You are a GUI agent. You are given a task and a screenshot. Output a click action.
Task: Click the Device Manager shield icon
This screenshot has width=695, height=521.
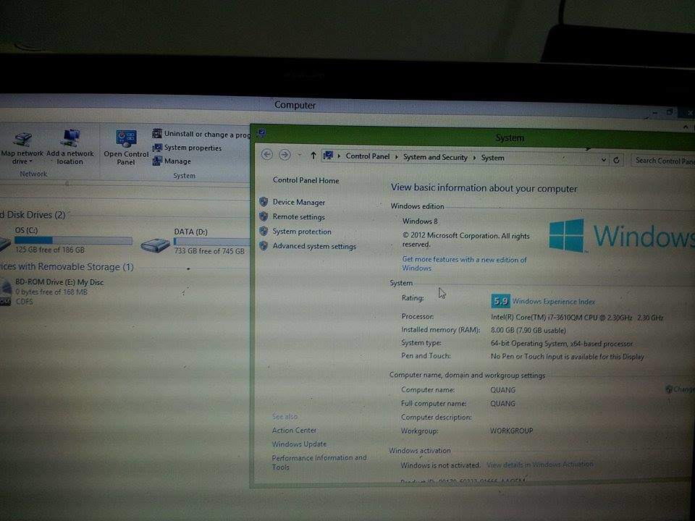(264, 202)
